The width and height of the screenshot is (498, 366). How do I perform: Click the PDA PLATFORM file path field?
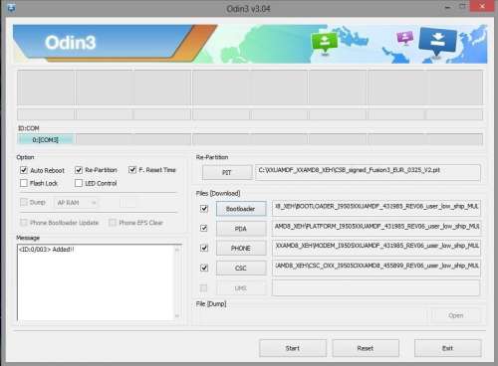pos(375,228)
